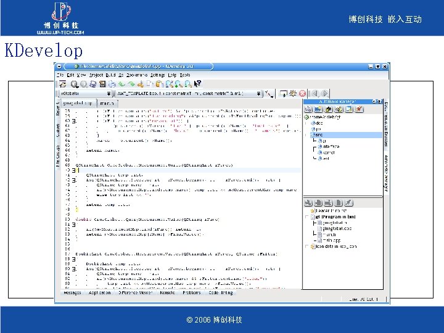This screenshot has width=444, height=333.
Task: Click the build gear icon in Automake Manager
Action: [329, 109]
